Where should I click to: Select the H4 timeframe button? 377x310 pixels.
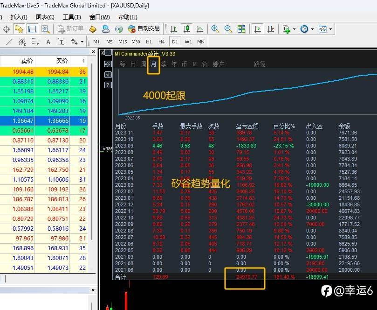[161, 42]
